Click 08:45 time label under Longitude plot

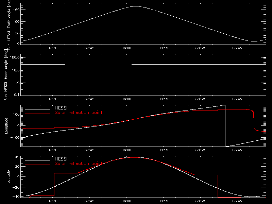[x=237, y=150]
